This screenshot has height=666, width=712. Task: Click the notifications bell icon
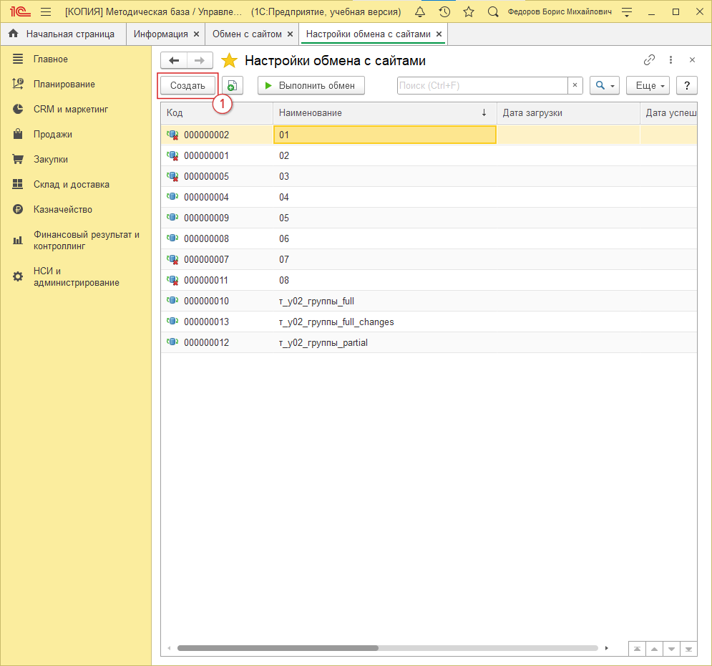[420, 12]
